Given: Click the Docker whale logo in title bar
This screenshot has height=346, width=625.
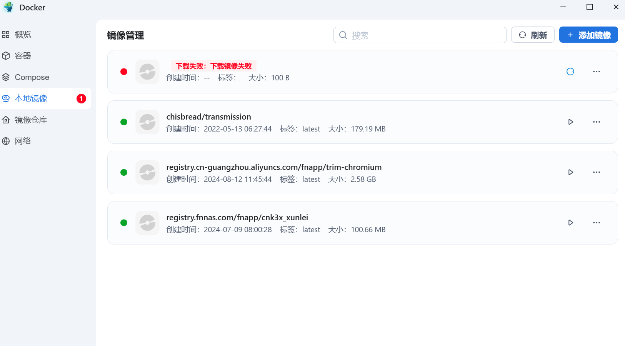Looking at the screenshot, I should (x=8, y=7).
